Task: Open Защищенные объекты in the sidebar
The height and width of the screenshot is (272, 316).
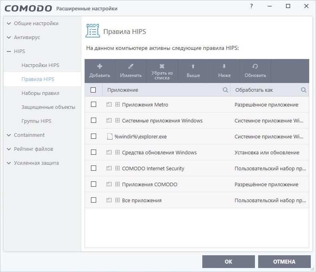Action: (48, 107)
